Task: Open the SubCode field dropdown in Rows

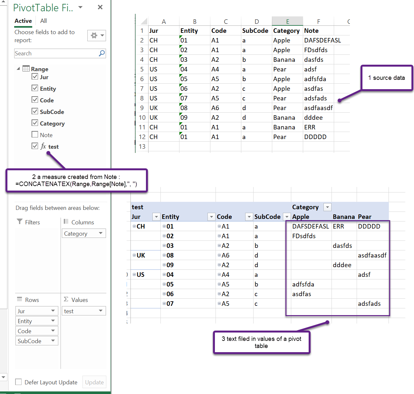Action: point(53,341)
